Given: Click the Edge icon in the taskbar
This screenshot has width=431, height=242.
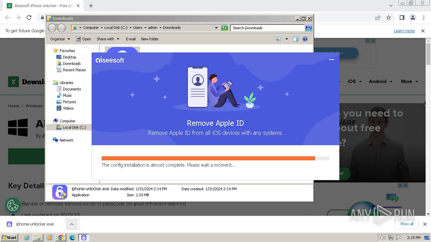Looking at the screenshot, I should (72, 238).
